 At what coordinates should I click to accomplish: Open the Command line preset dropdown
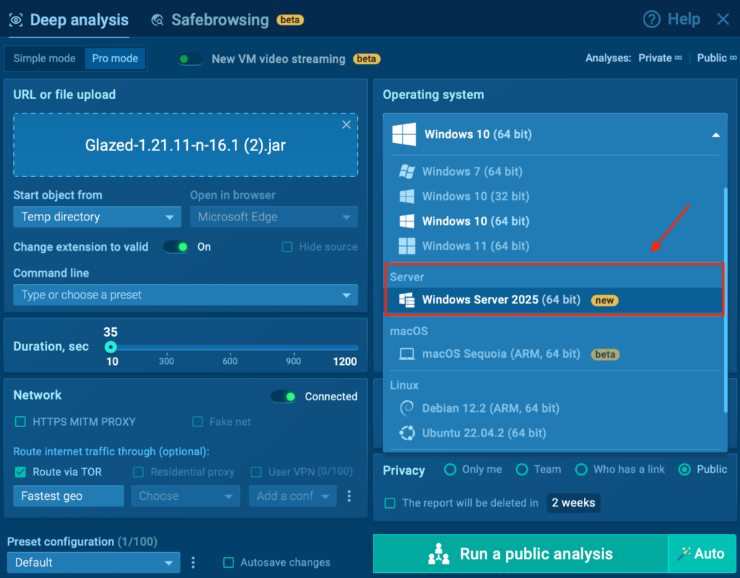coord(185,295)
